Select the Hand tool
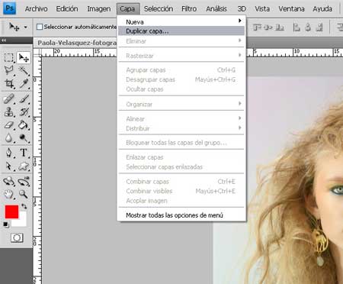 pos(9,194)
